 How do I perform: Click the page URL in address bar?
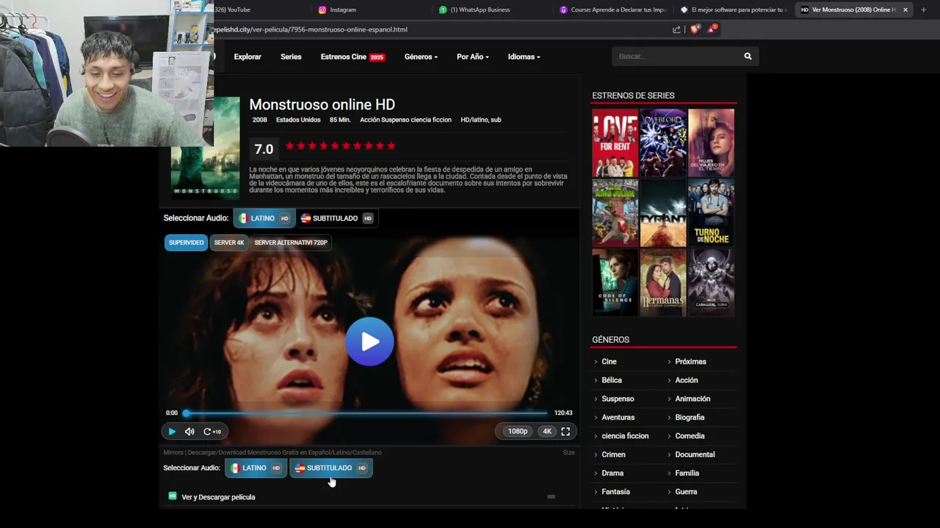(x=309, y=29)
